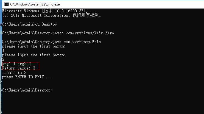Click the input value 2 line
The width and height of the screenshot is (204, 114).
[3, 59]
